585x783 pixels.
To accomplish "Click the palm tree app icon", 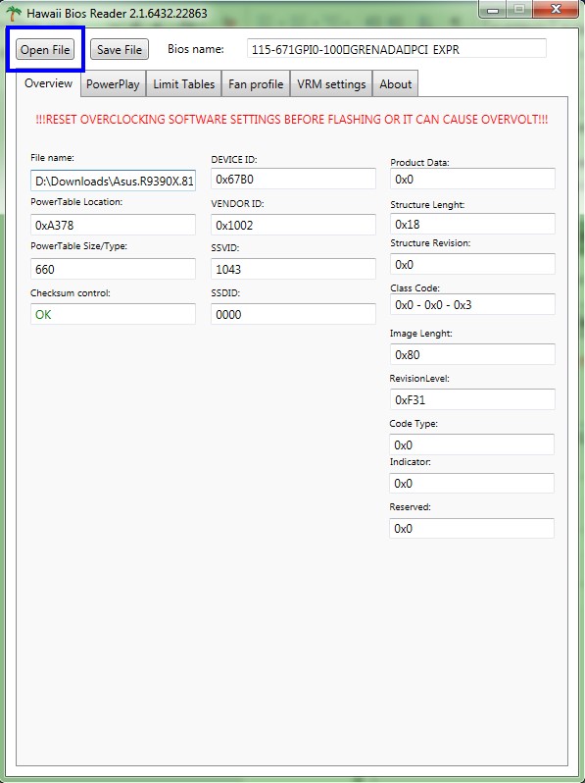I will [14, 14].
